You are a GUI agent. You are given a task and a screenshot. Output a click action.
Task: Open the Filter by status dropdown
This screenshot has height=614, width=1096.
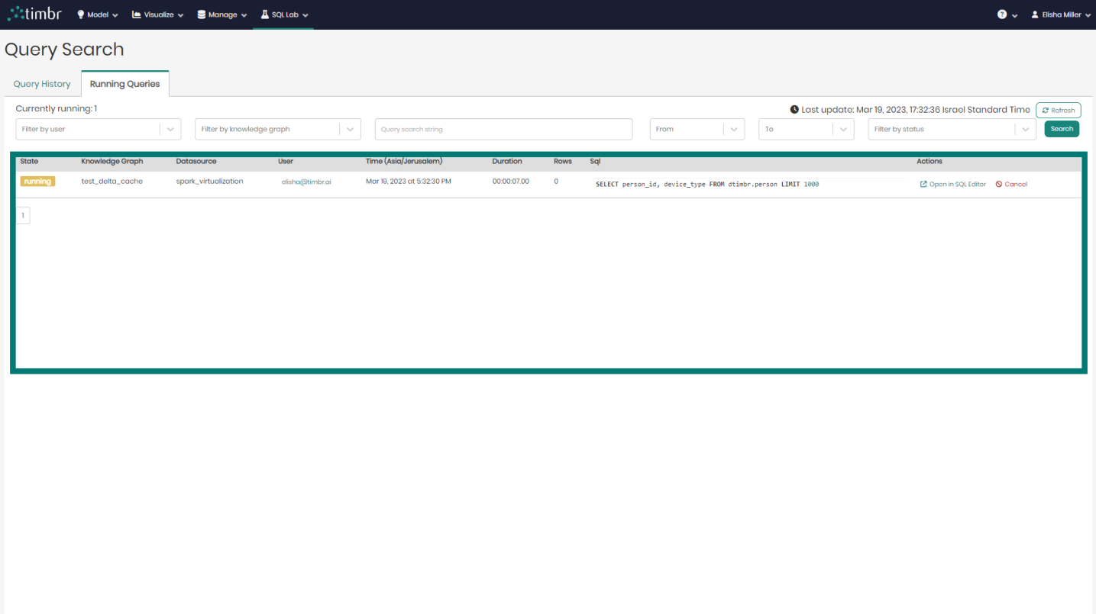coord(952,129)
